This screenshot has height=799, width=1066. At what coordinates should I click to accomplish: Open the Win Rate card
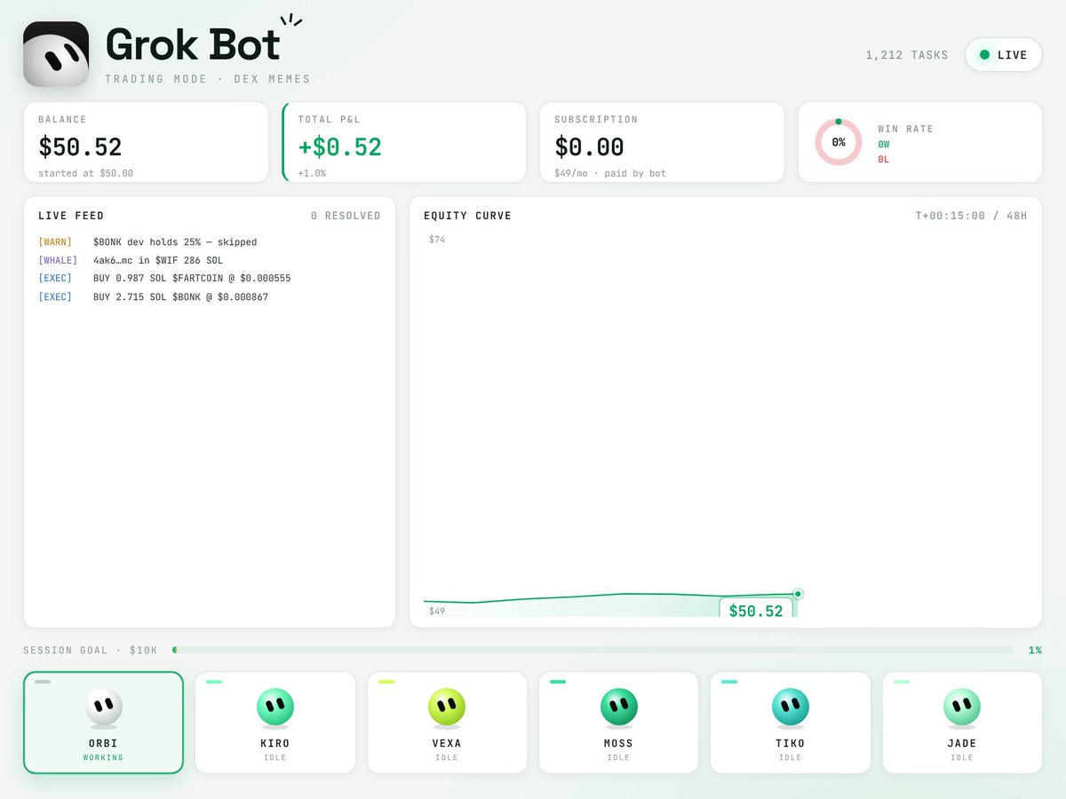[920, 142]
